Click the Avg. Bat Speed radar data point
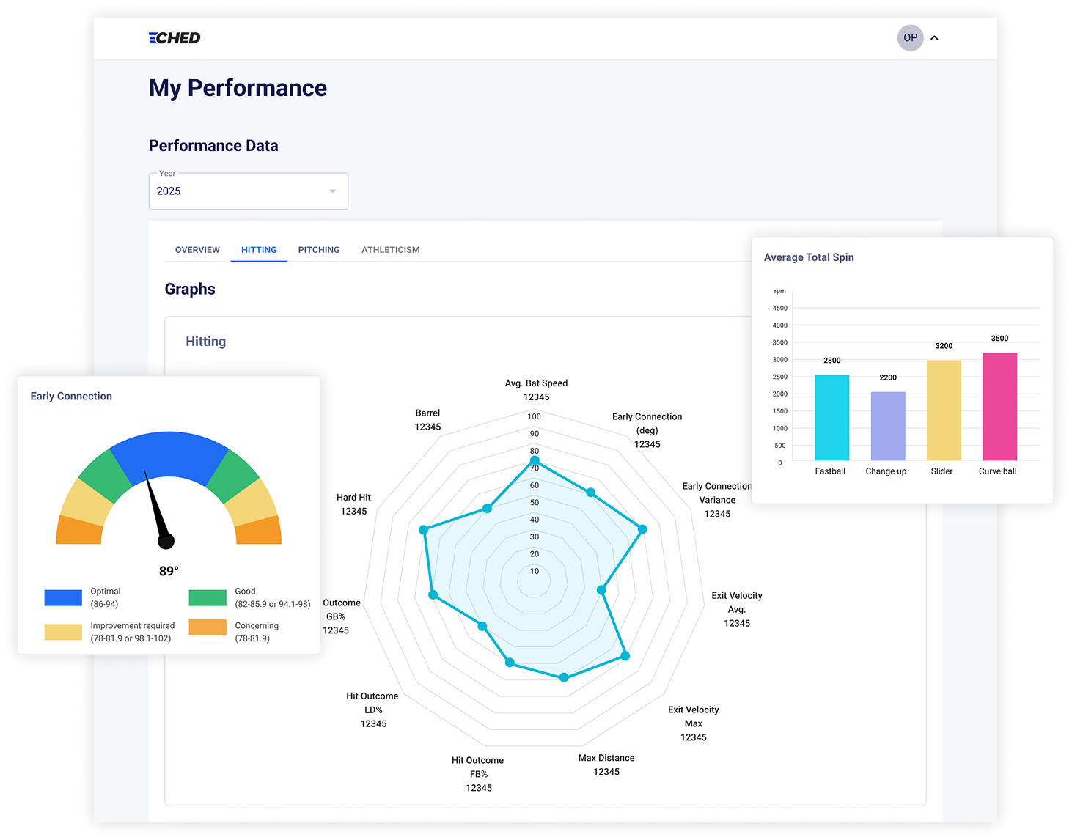 pos(535,460)
